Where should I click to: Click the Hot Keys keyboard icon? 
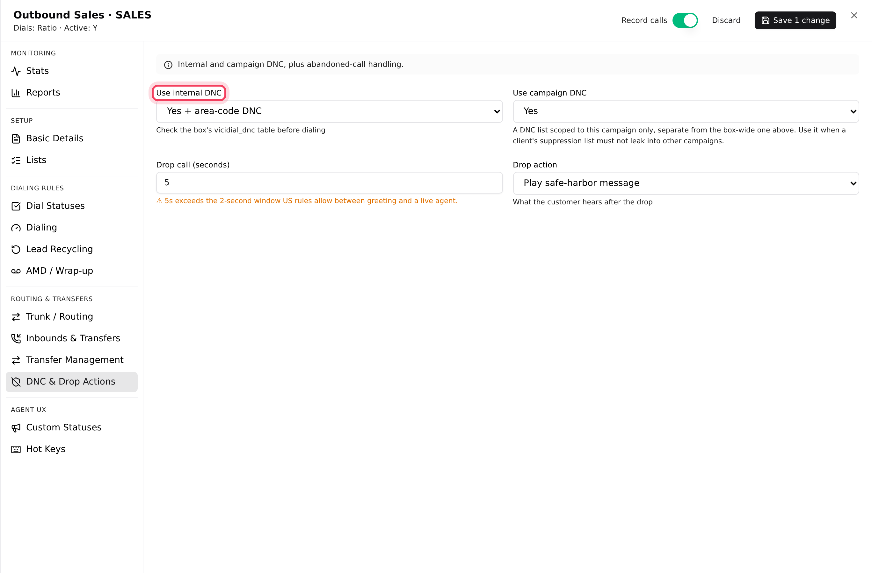[16, 449]
